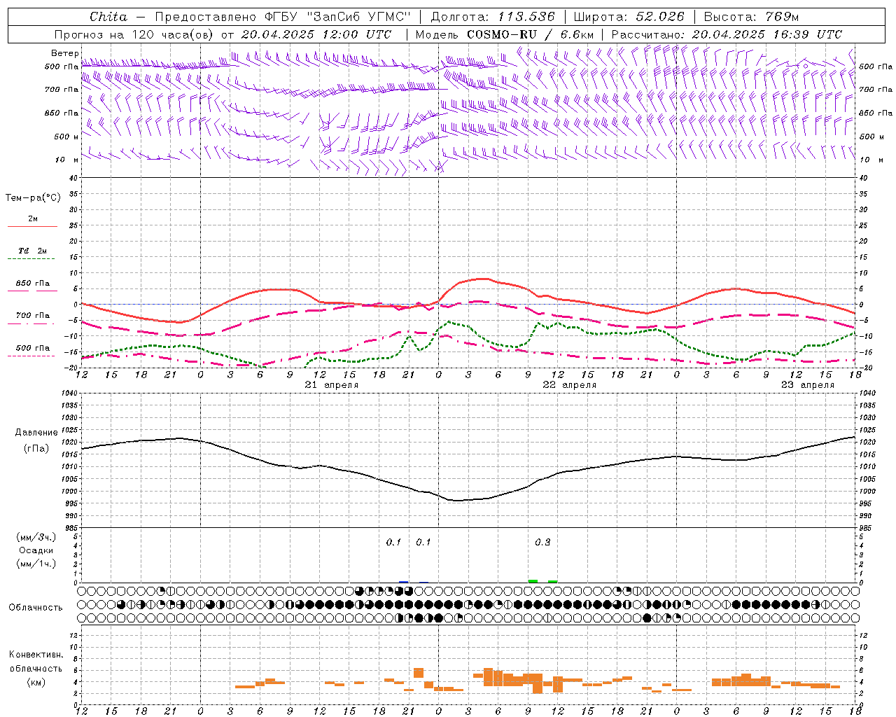Click the '(мм/1ч.)' precipitation unit label
Image resolution: width=896 pixels, height=717 pixels.
(x=36, y=564)
